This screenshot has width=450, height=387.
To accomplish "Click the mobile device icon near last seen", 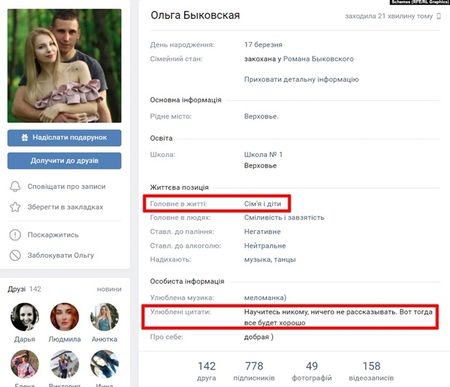I will 438,16.
